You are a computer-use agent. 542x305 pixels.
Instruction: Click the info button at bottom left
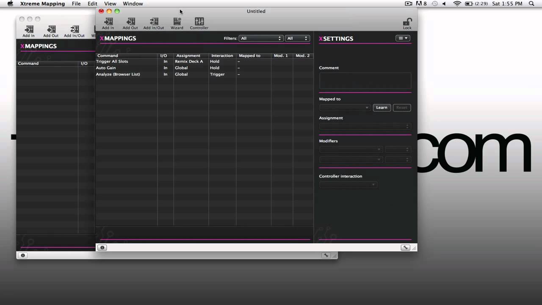pyautogui.click(x=102, y=247)
